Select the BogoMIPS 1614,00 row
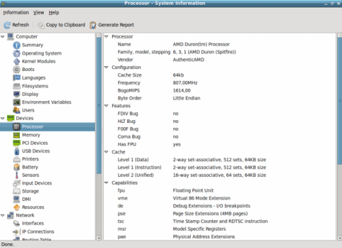The width and height of the screenshot is (342, 248). (x=220, y=90)
